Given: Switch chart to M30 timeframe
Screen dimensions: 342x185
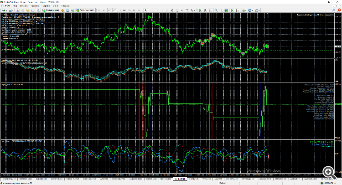Looking at the screenshot, I should point(114,10).
